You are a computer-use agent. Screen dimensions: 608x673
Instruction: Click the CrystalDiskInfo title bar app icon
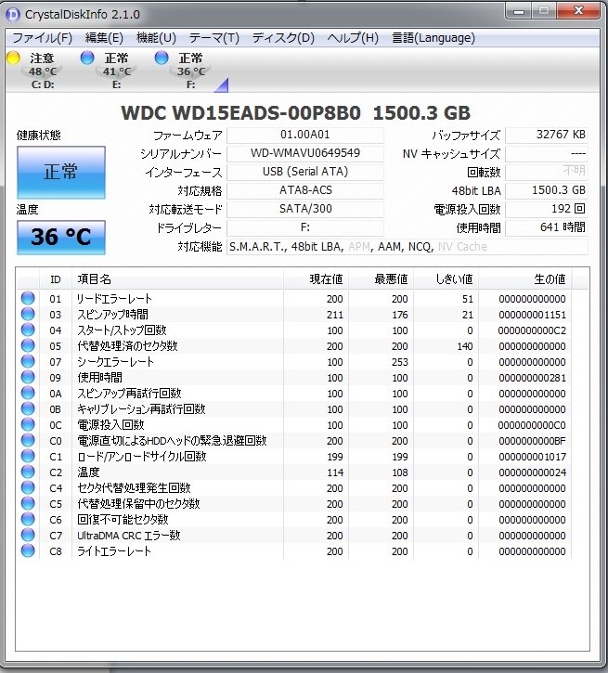(13, 15)
